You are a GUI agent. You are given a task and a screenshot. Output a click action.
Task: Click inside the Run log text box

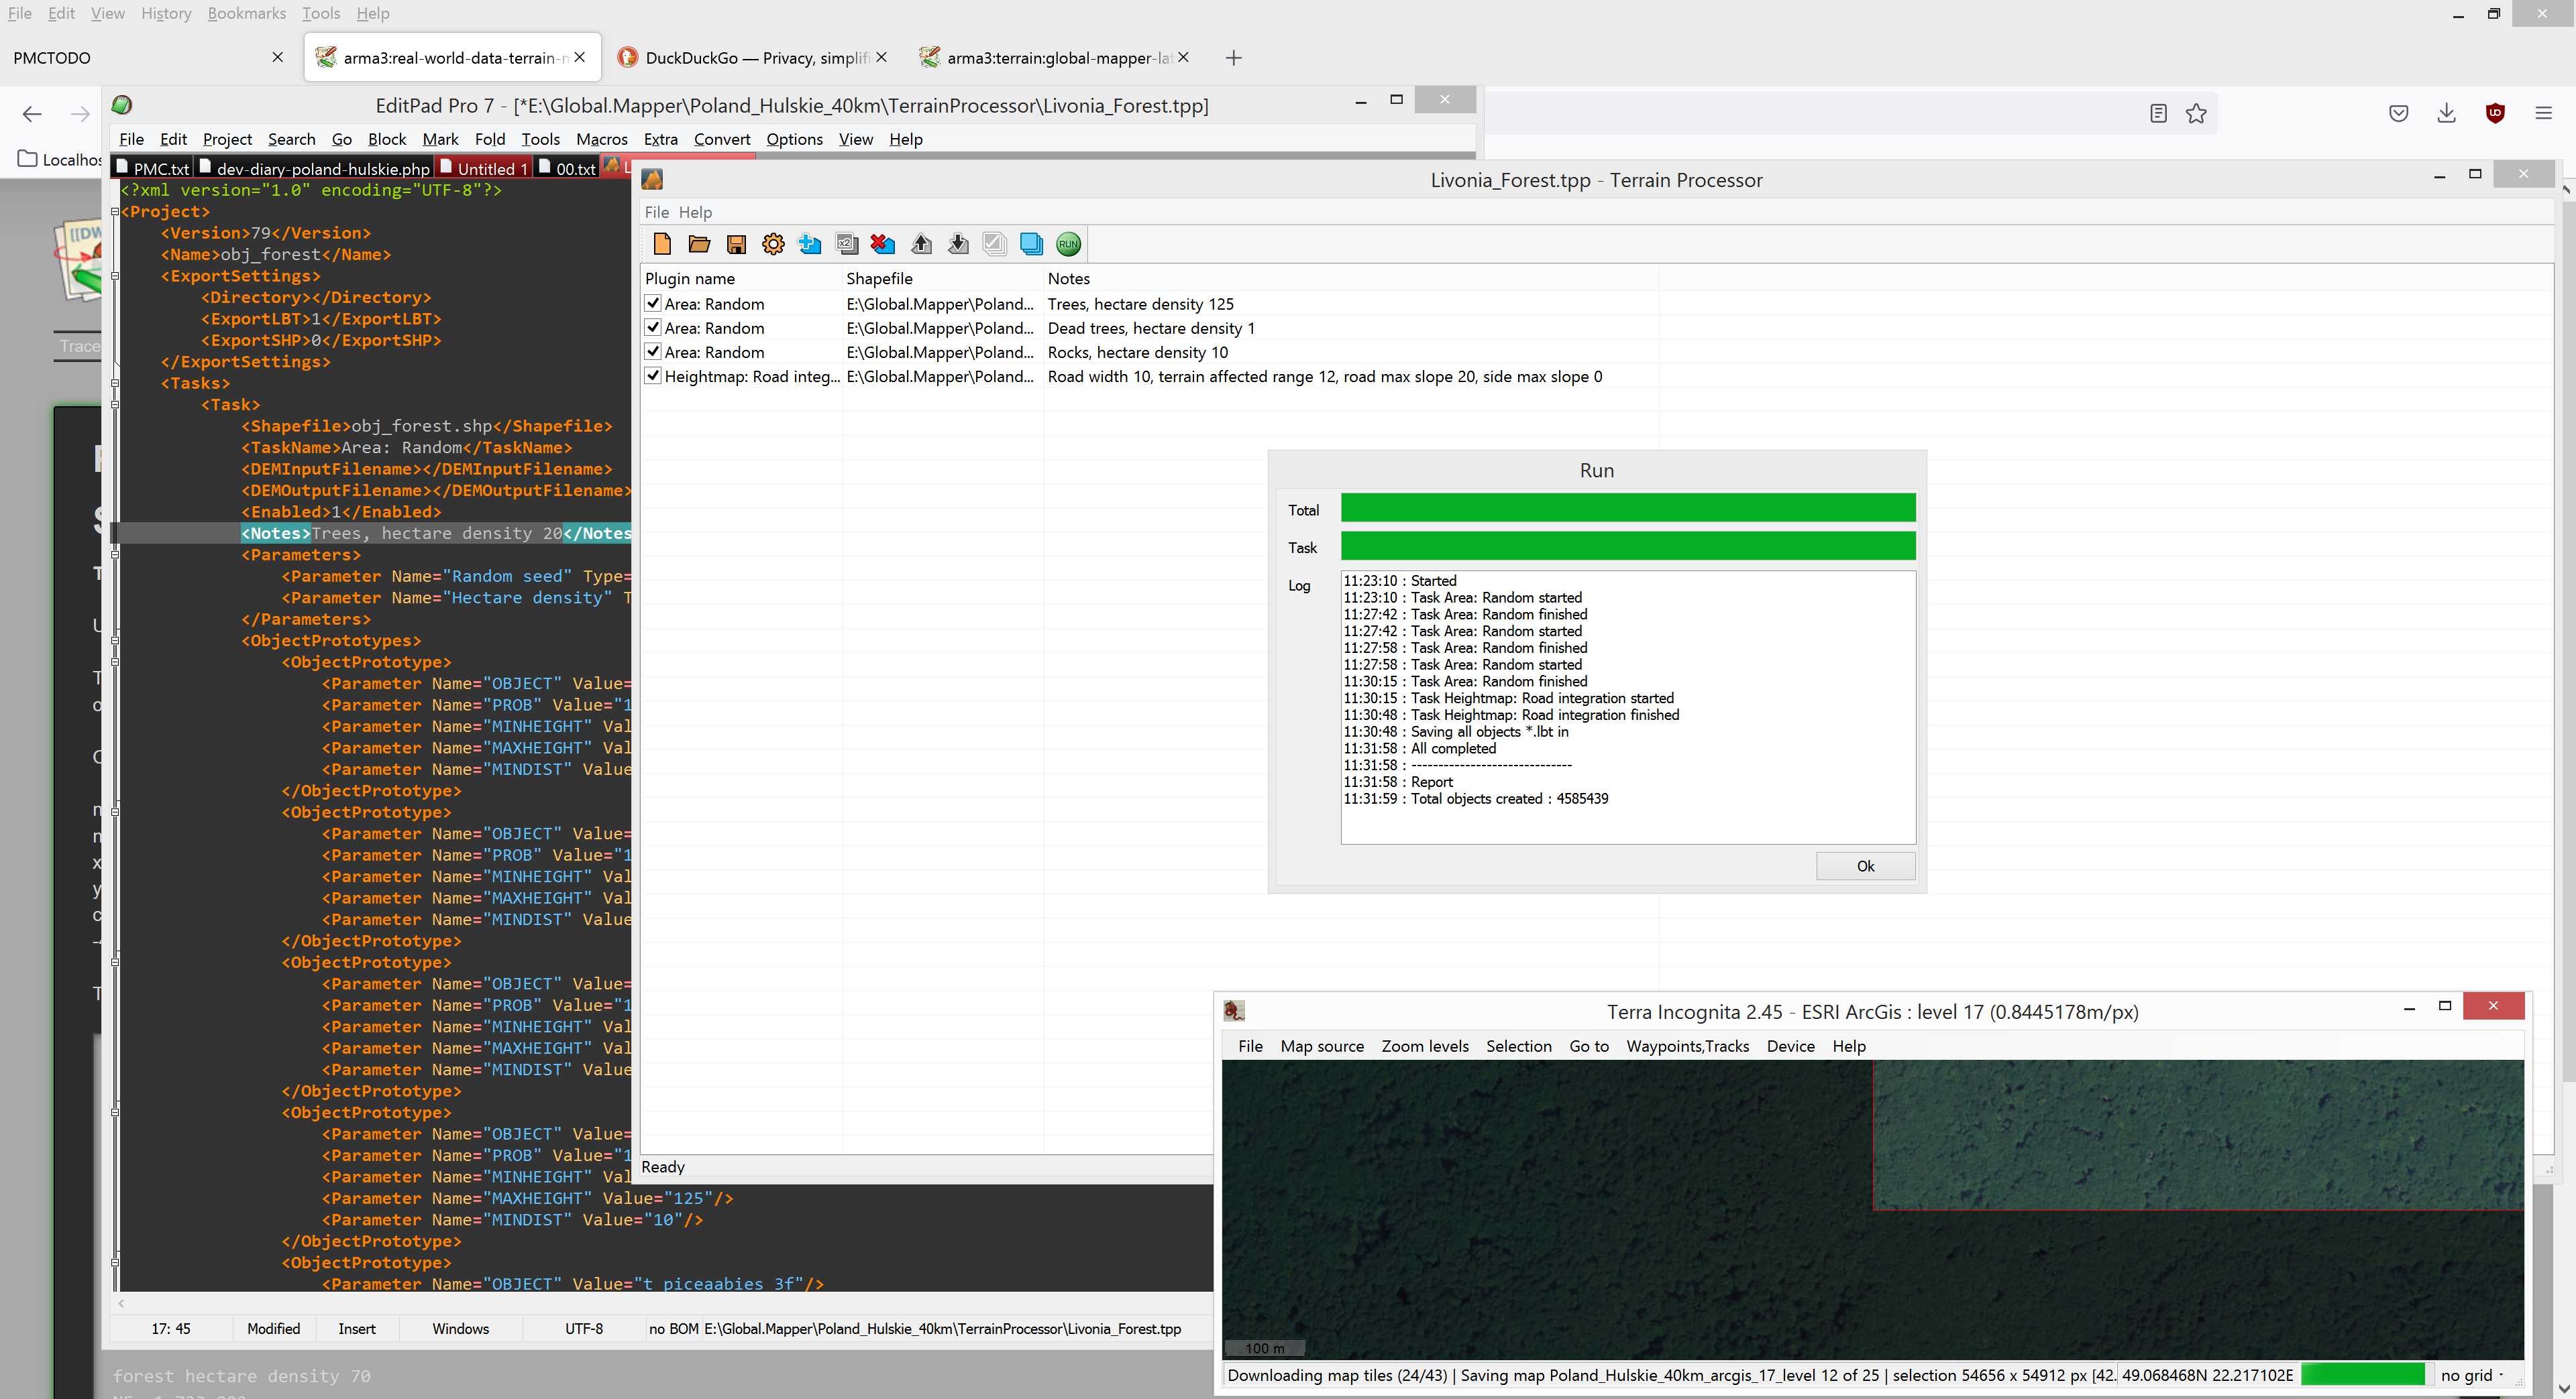coord(1628,707)
